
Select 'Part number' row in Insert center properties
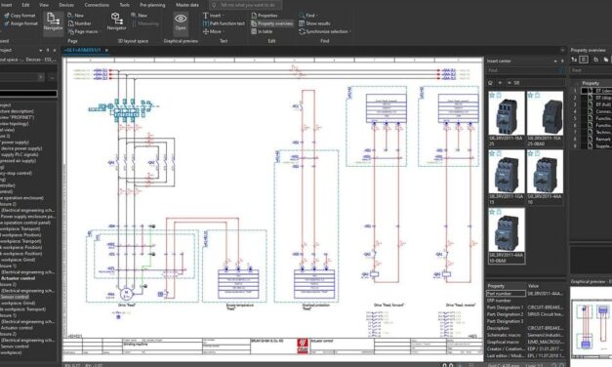(x=525, y=293)
